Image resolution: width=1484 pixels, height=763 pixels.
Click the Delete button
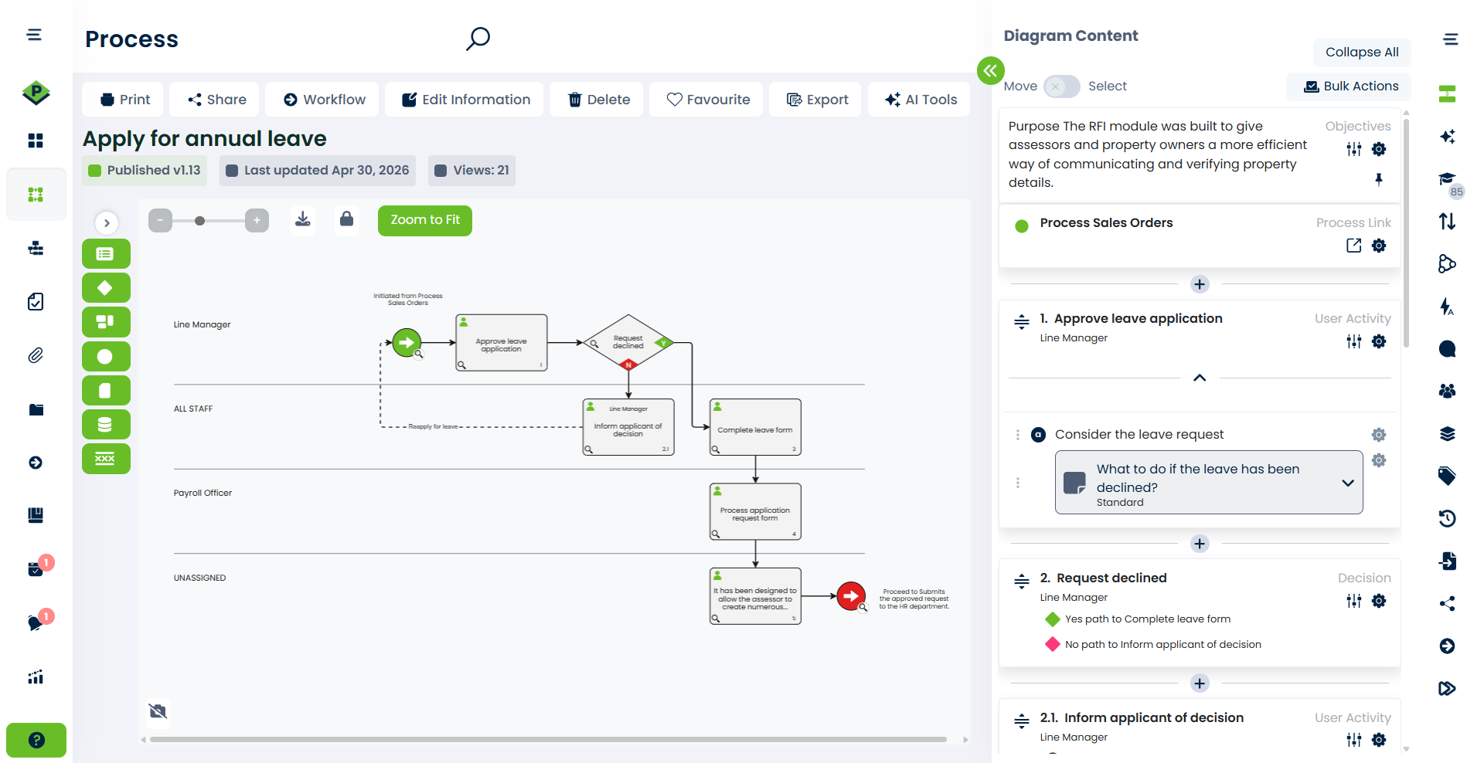coord(597,100)
